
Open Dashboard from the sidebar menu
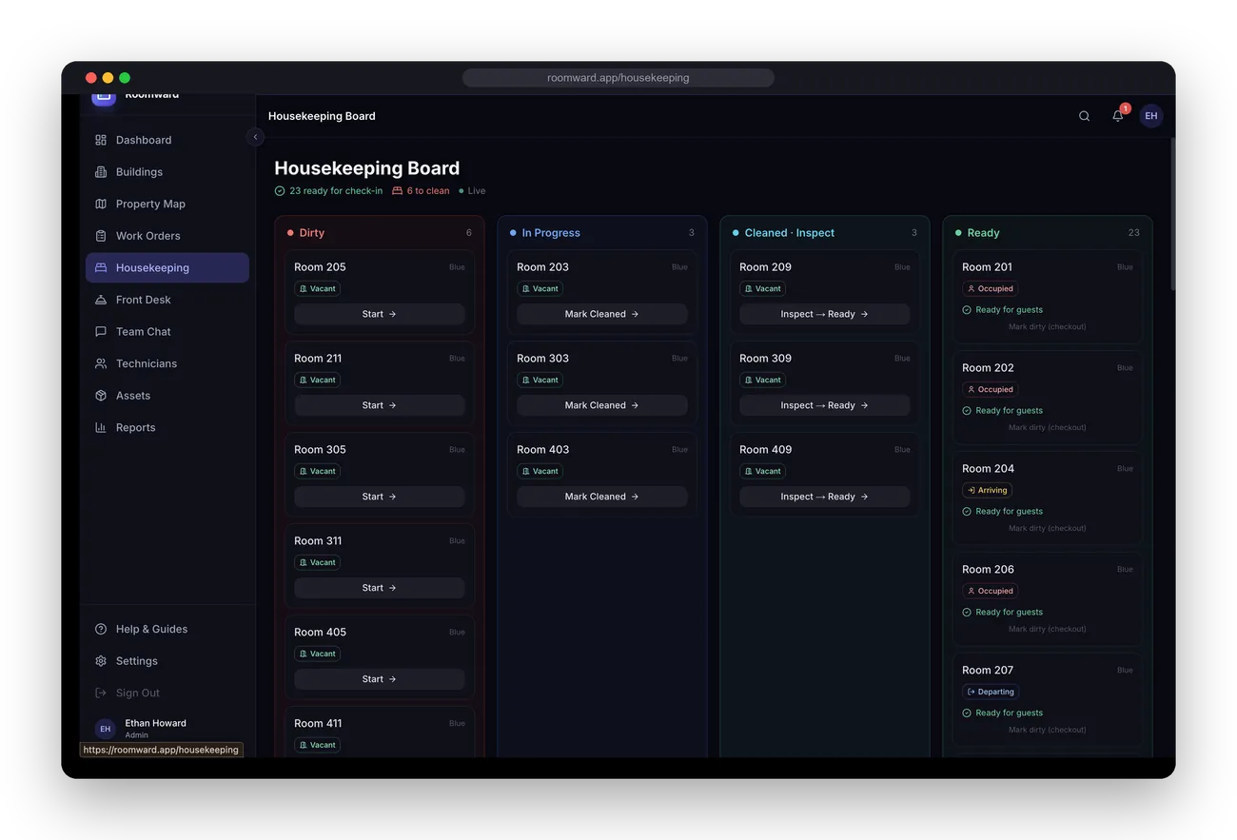pos(167,140)
